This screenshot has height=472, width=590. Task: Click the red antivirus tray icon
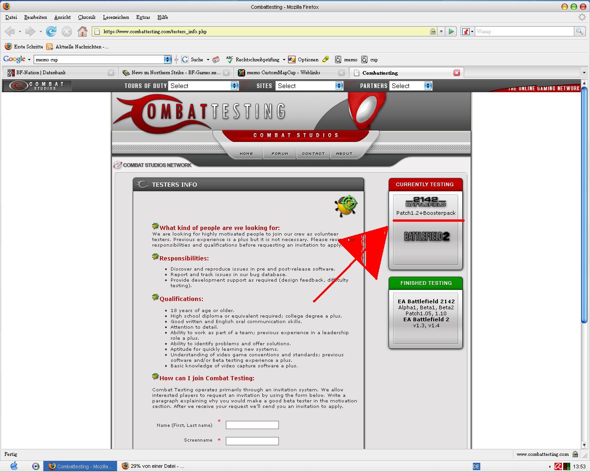(558, 466)
